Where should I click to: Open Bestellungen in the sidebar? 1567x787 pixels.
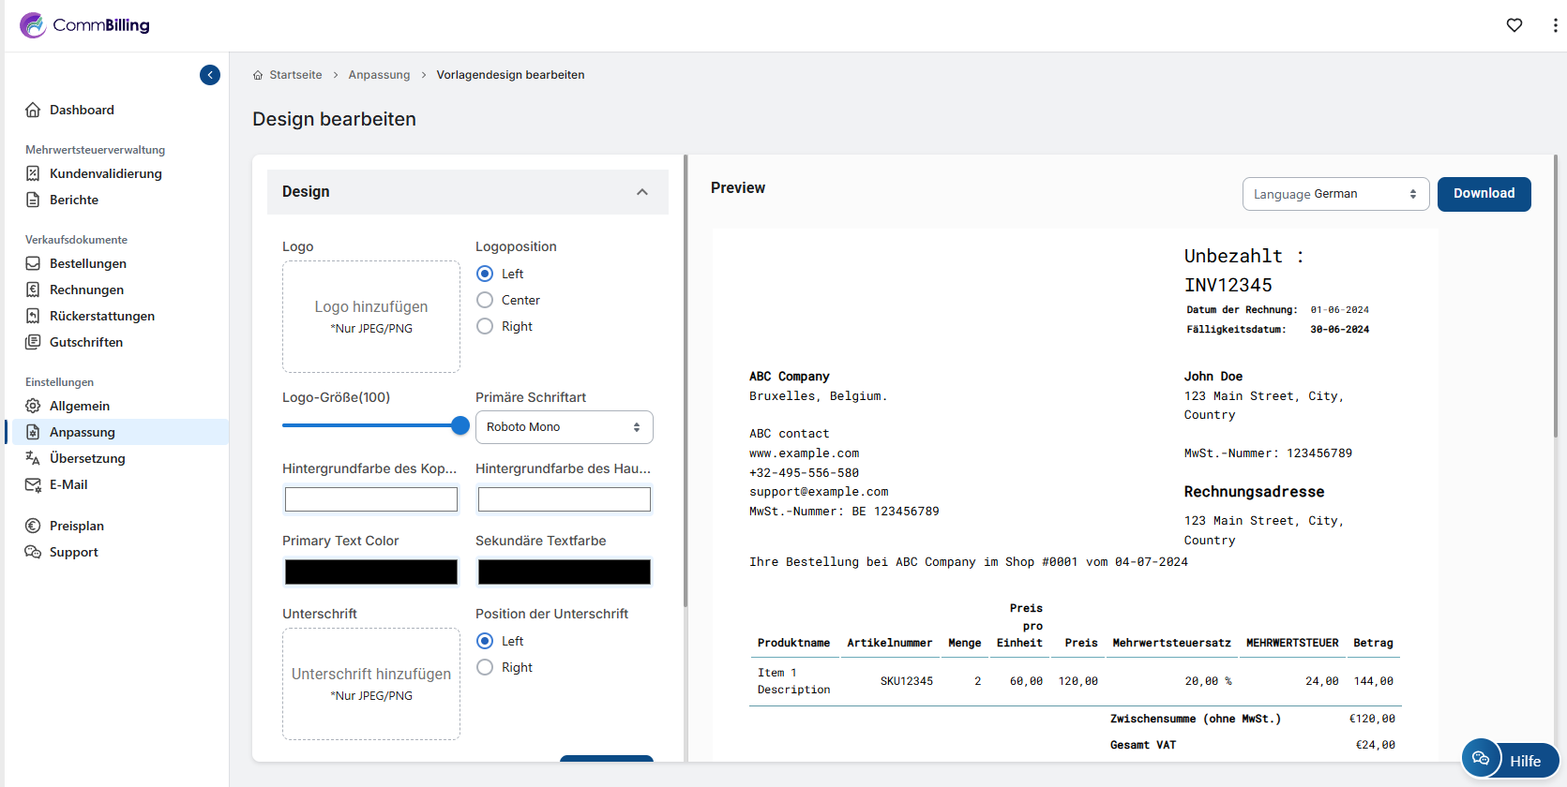88,263
